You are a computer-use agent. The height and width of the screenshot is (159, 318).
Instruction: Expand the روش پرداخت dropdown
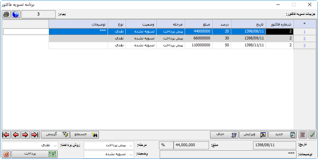click(x=55, y=145)
